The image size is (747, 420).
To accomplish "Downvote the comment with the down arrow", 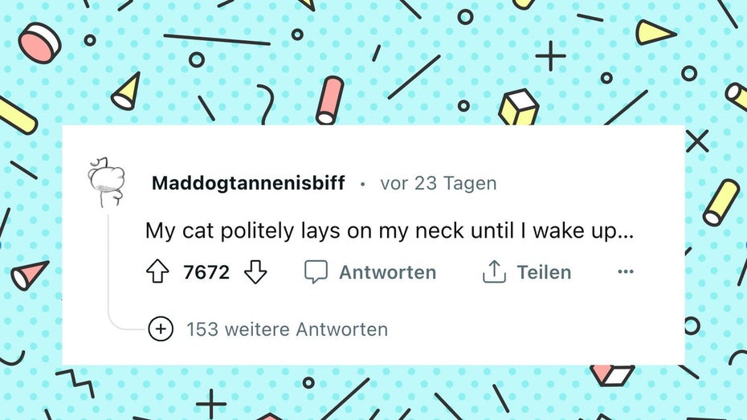I will [x=255, y=272].
